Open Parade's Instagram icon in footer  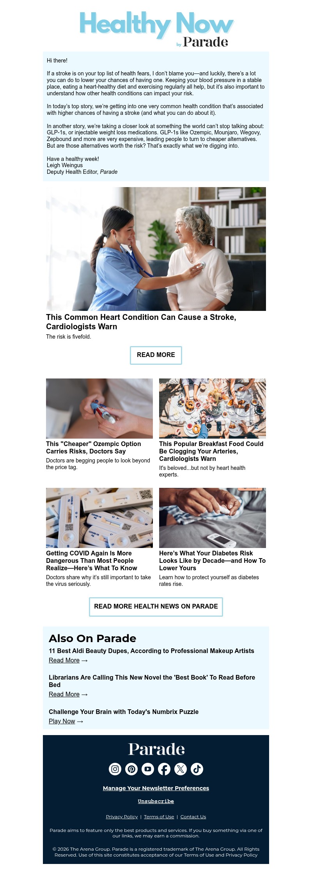115,769
